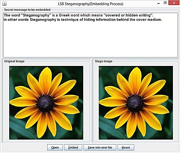The width and height of the screenshot is (181, 153).
Task: Maximize the LSB Steganography window
Action: [x=165, y=3]
